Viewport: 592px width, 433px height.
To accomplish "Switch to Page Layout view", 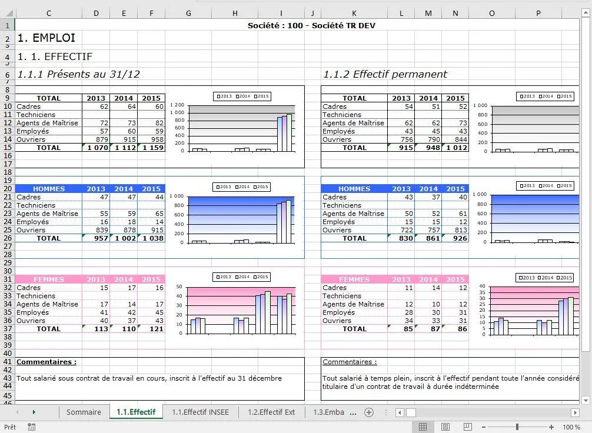I will 445,427.
